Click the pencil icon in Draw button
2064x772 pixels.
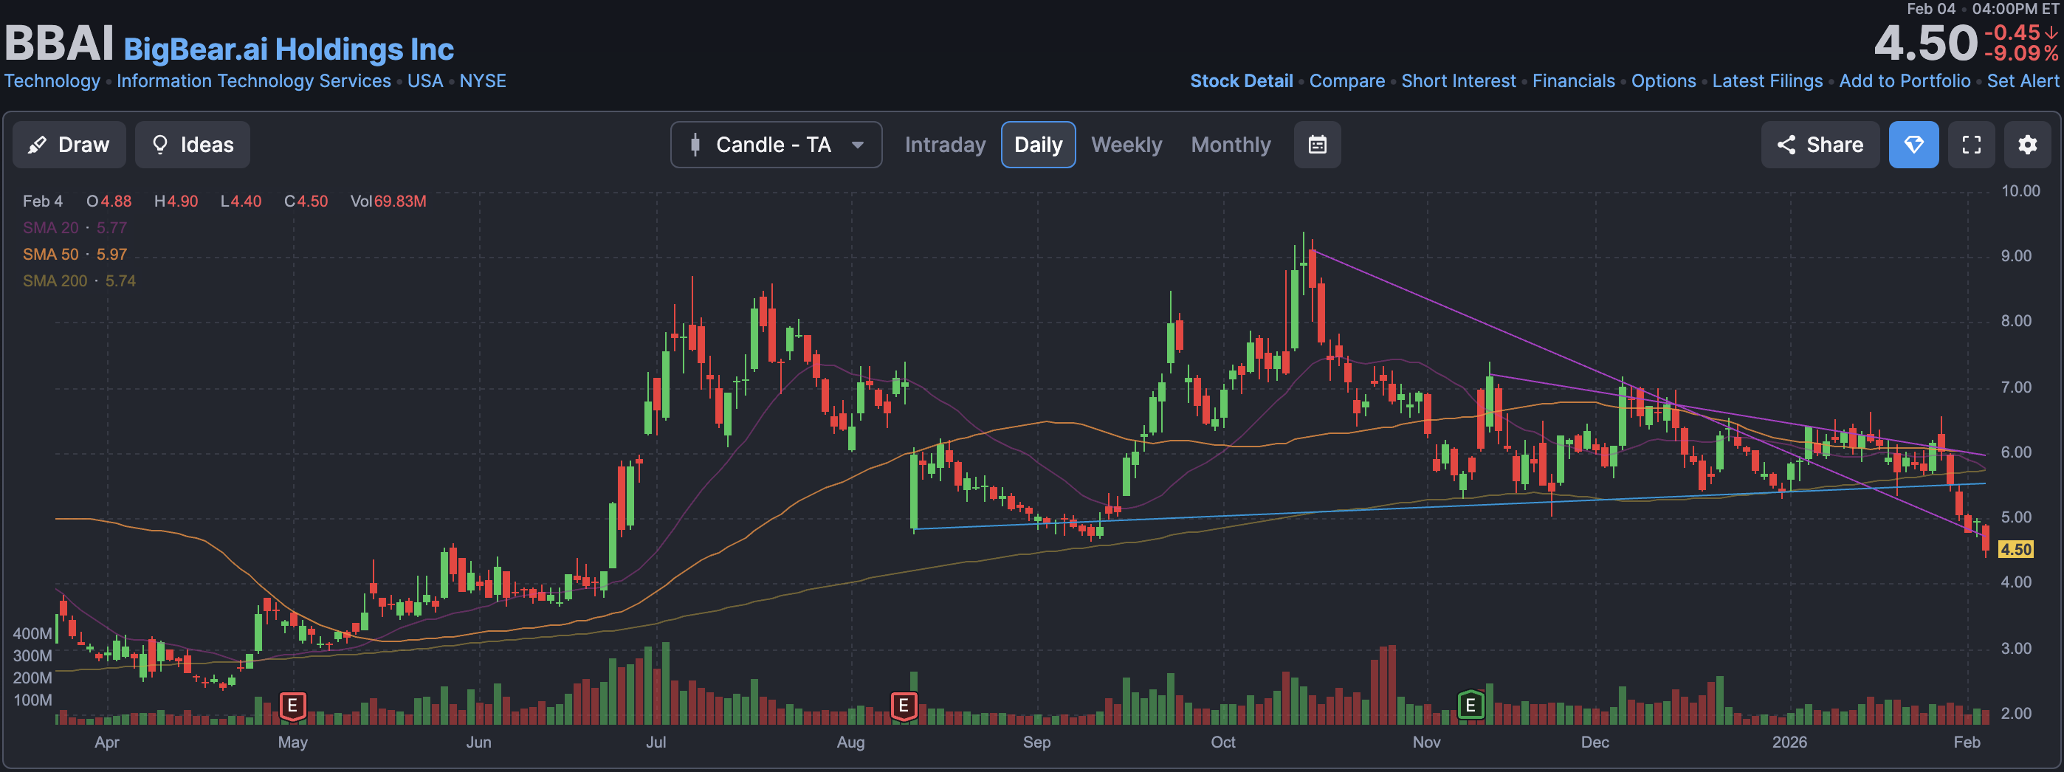(x=37, y=145)
